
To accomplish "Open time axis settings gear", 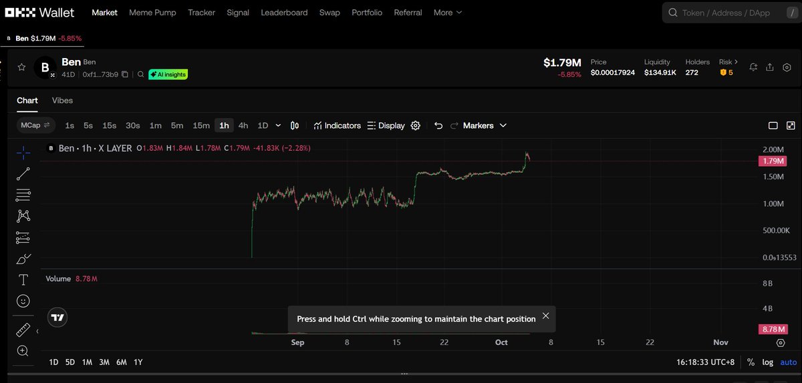I will tap(781, 342).
